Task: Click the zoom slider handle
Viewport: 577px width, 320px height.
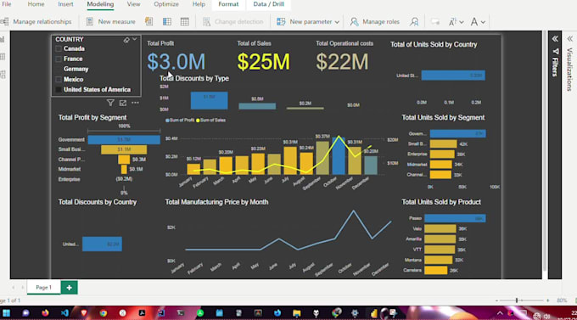Action: [x=517, y=300]
